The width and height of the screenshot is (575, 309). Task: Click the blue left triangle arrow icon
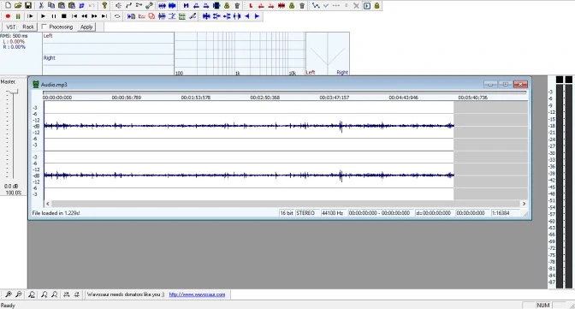point(246,16)
